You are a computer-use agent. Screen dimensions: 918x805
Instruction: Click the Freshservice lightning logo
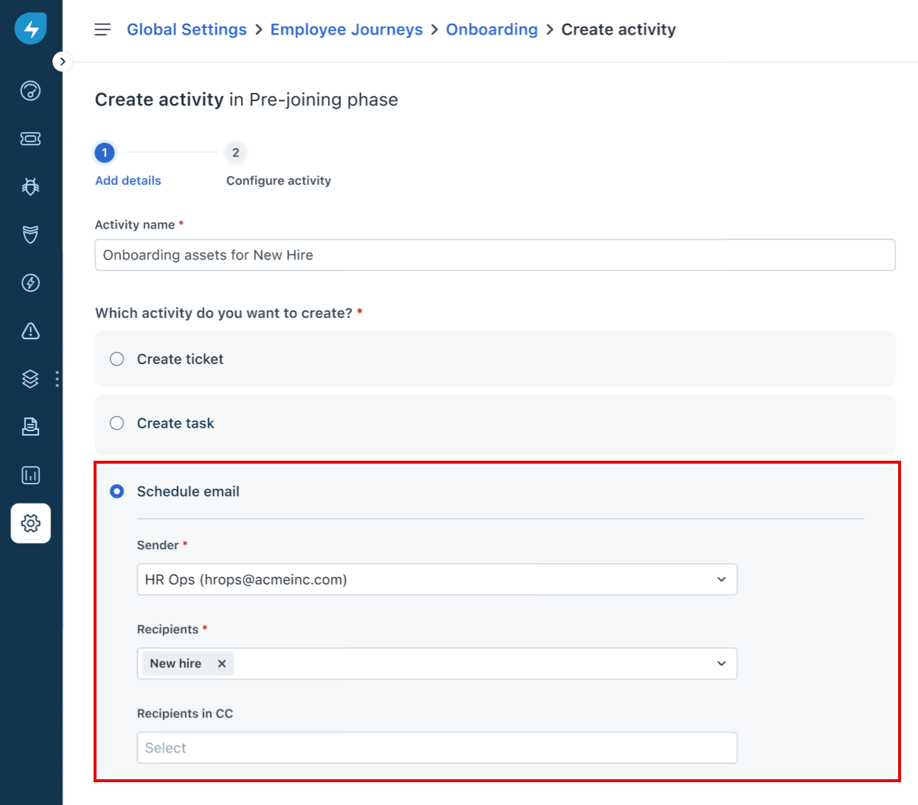pyautogui.click(x=31, y=29)
